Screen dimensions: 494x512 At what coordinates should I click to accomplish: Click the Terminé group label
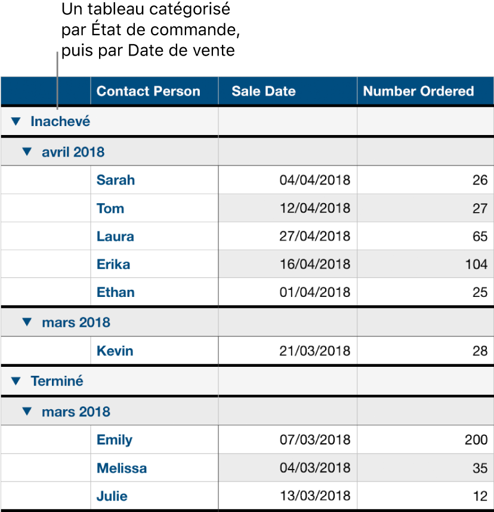(x=57, y=381)
